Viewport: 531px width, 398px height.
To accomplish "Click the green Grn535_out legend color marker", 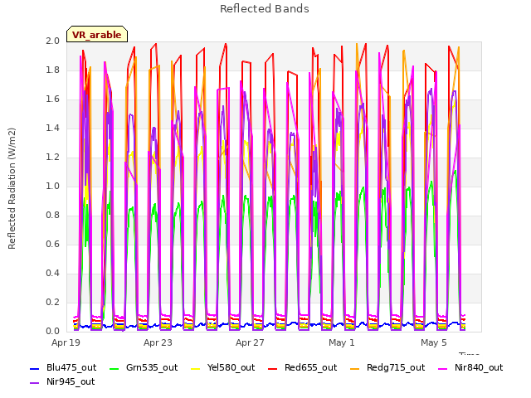I will tap(114, 369).
